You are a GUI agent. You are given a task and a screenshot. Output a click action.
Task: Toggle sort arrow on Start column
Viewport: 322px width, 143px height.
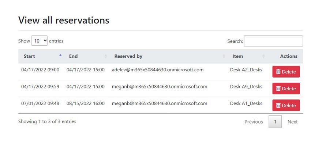[60, 55]
